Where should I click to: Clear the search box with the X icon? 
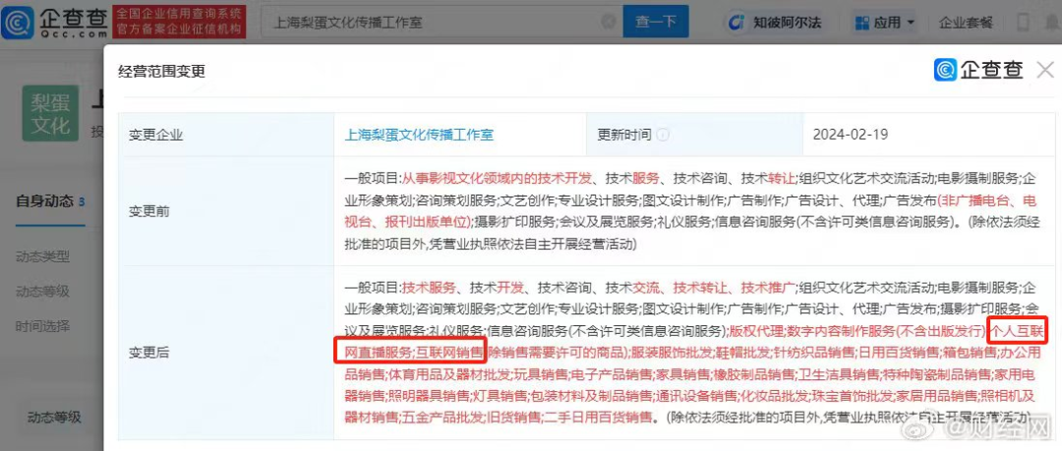(x=609, y=22)
